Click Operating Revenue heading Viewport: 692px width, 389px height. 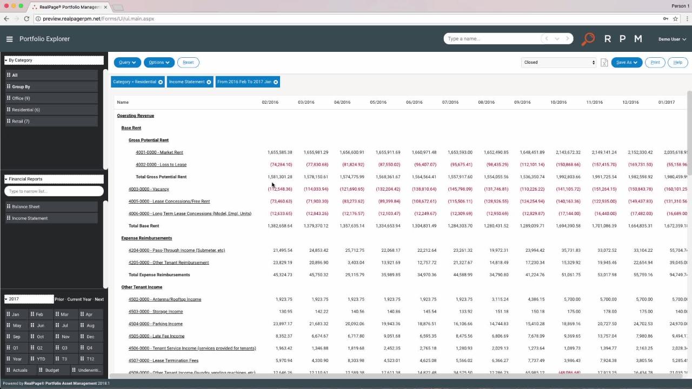[136, 116]
